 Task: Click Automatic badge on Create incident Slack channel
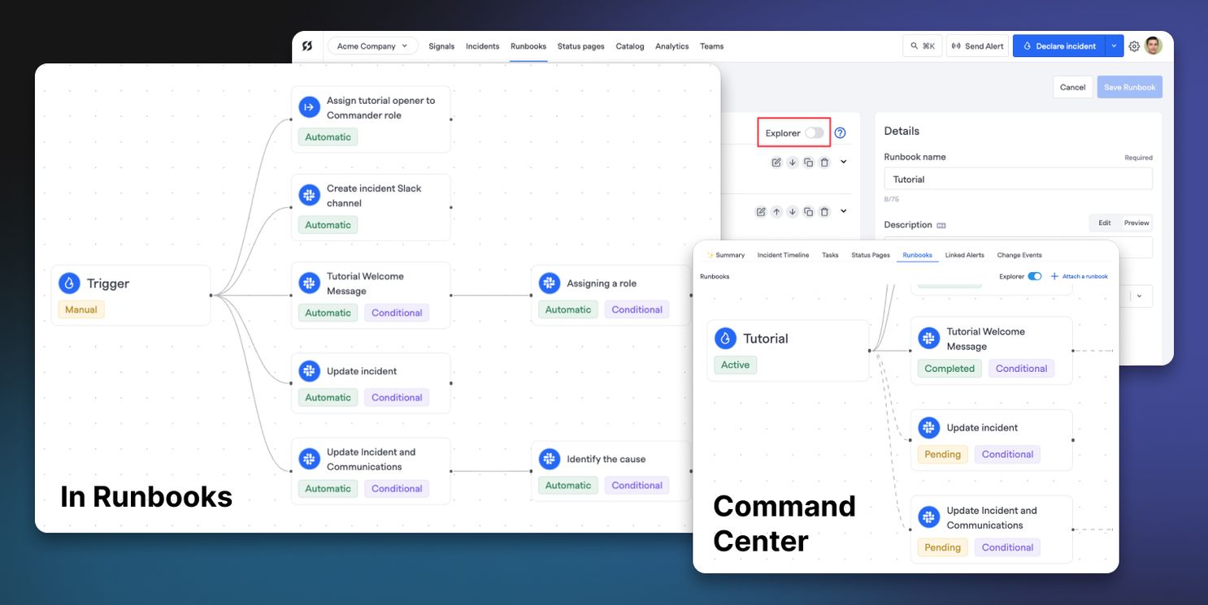pos(328,225)
